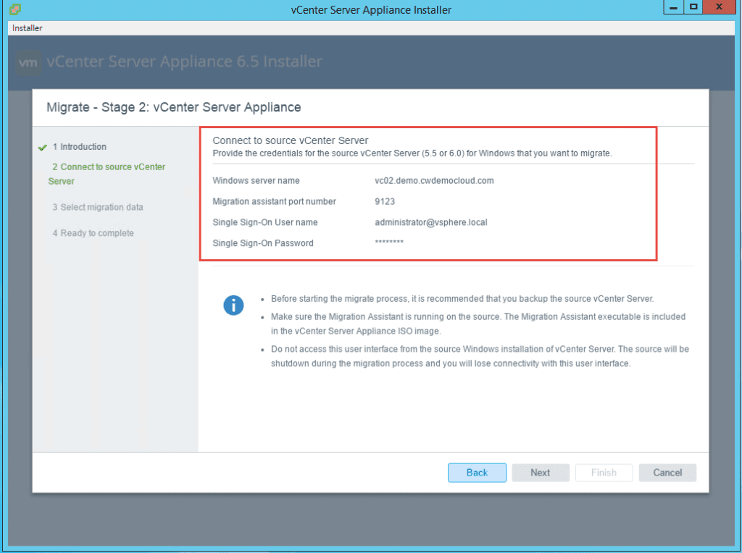
Task: Click the 'Windows server name' label
Action: tap(256, 180)
